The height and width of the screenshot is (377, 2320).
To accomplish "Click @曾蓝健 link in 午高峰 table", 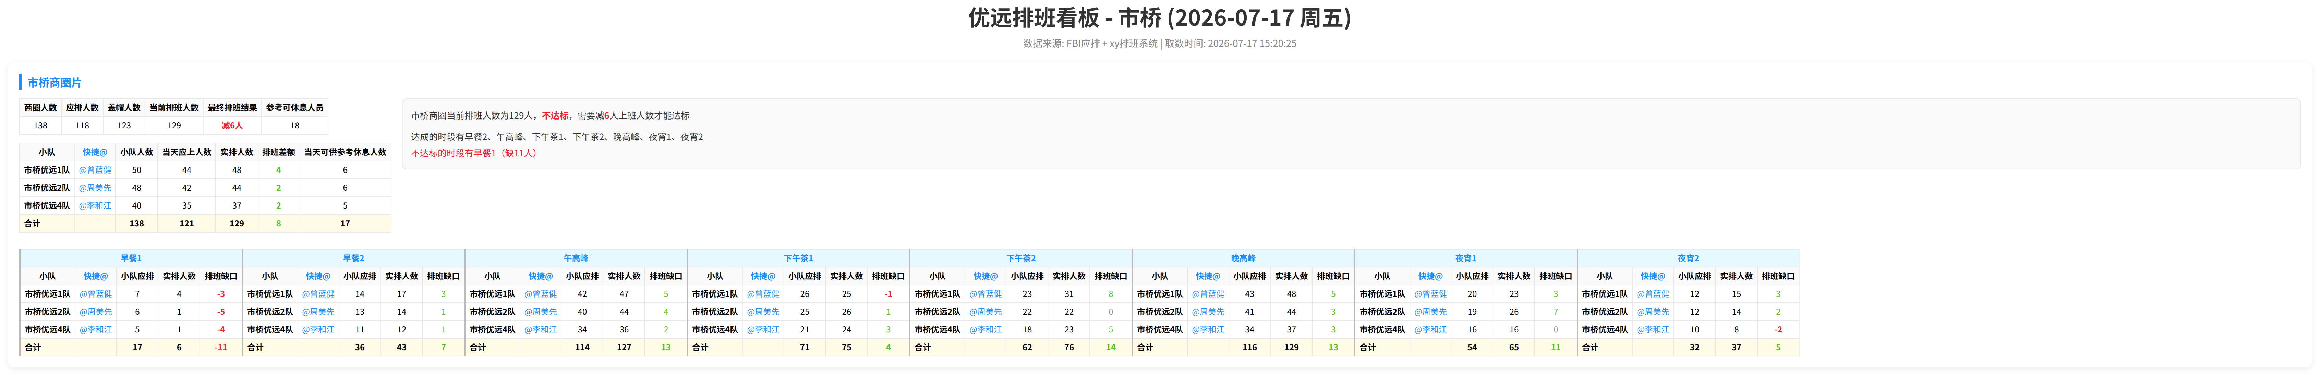I will coord(540,294).
